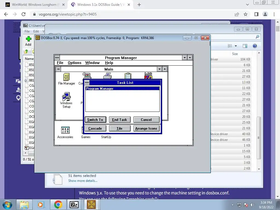Go back in Chrome
Screen dimensions: 280x210
tap(6, 14)
